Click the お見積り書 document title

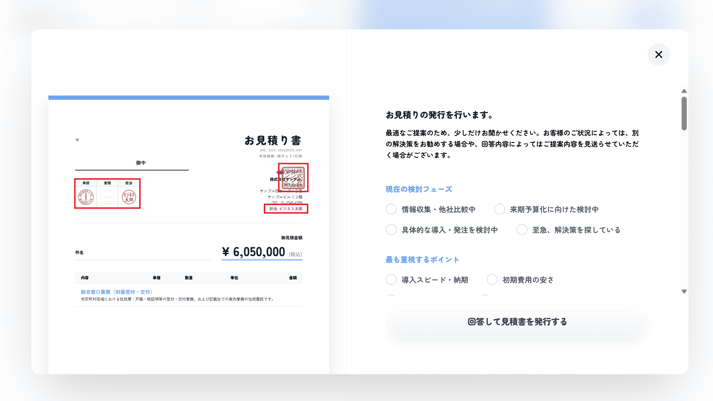[273, 140]
